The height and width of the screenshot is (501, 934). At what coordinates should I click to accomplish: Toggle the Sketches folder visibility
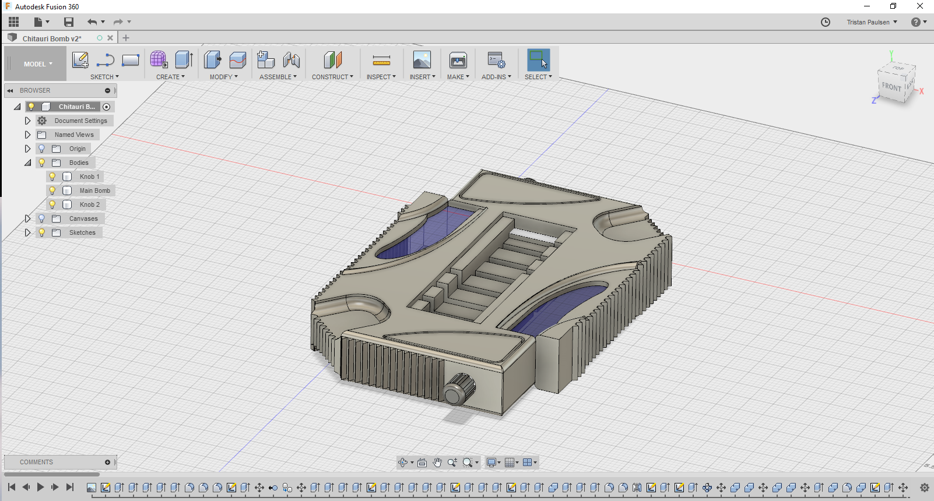42,232
